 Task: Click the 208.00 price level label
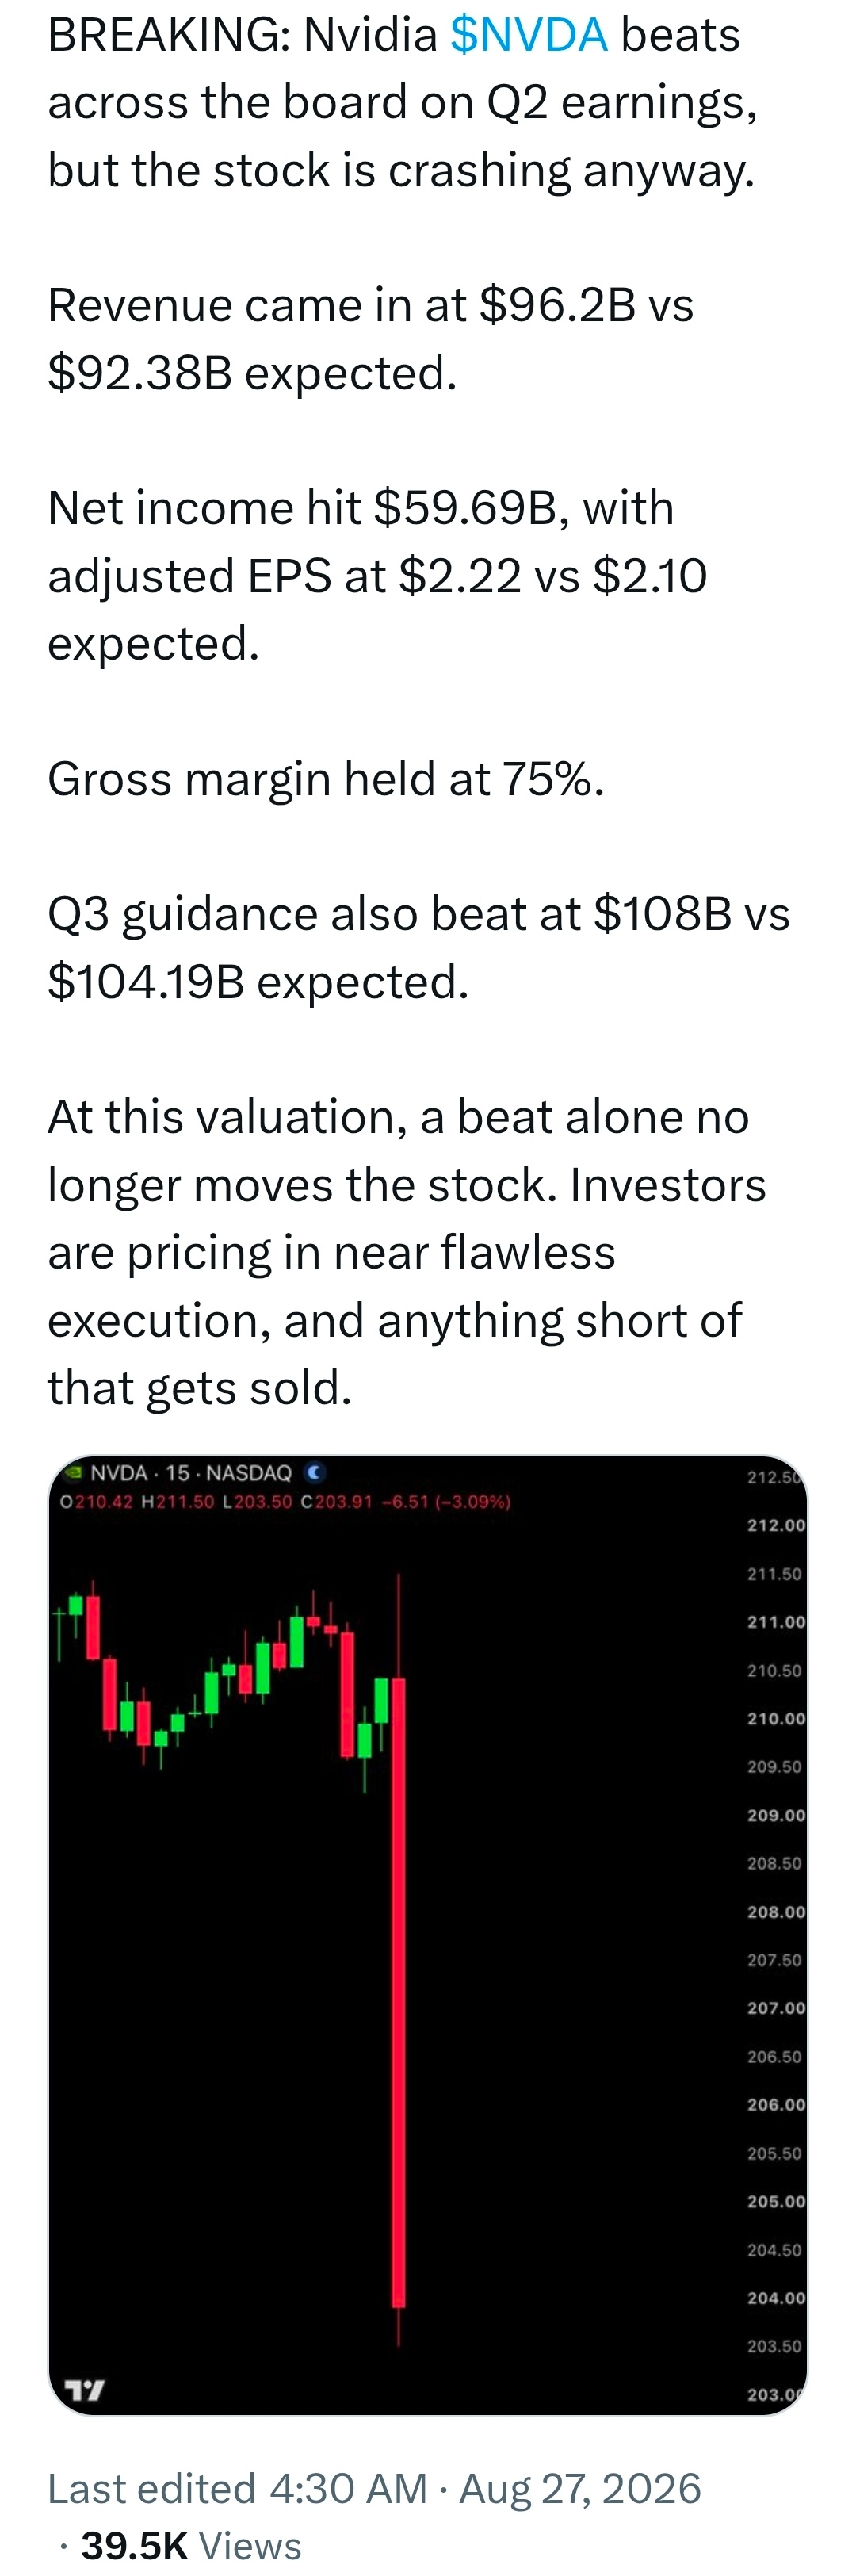pyautogui.click(x=776, y=1911)
